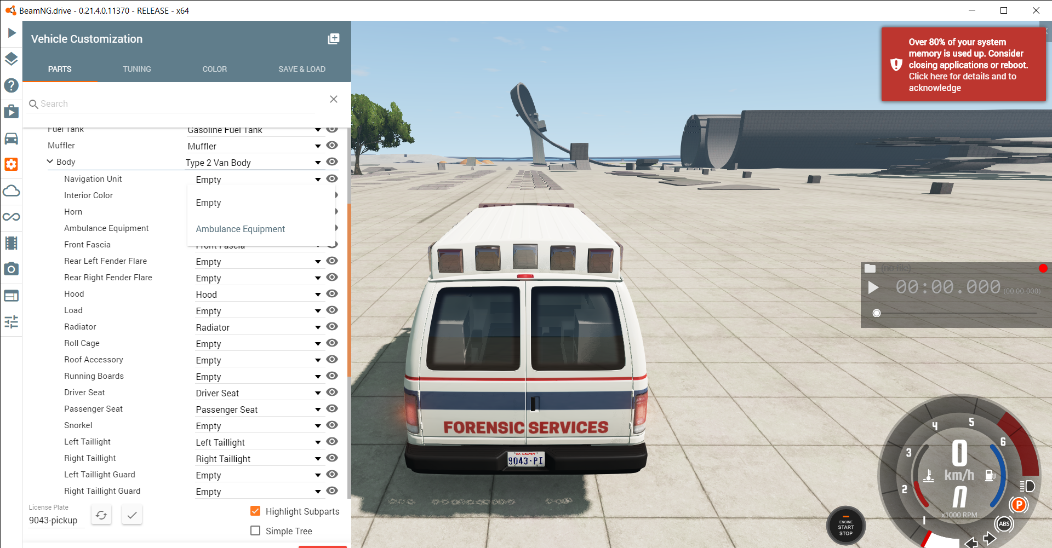1052x548 pixels.
Task: Edit the License Plate text field
Action: coord(56,520)
